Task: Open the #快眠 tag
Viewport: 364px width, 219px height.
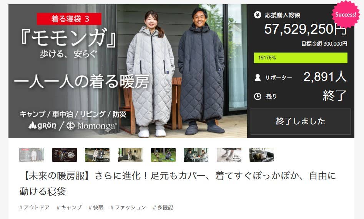Action: click(96, 207)
